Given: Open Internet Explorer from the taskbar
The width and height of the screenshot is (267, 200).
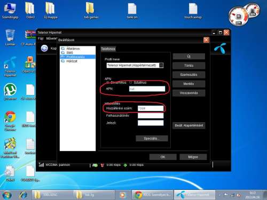Looking at the screenshot, I should tap(23, 195).
